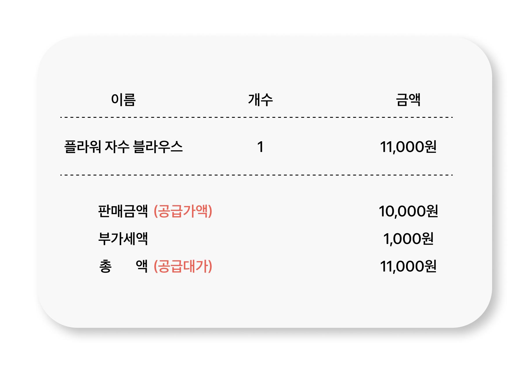Click the word 플라워 in item name
Image resolution: width=522 pixels, height=369 pixels.
pyautogui.click(x=82, y=146)
